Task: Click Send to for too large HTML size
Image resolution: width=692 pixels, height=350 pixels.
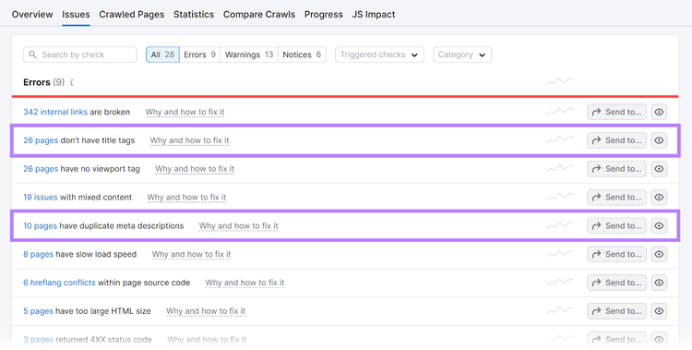Action: tap(616, 311)
